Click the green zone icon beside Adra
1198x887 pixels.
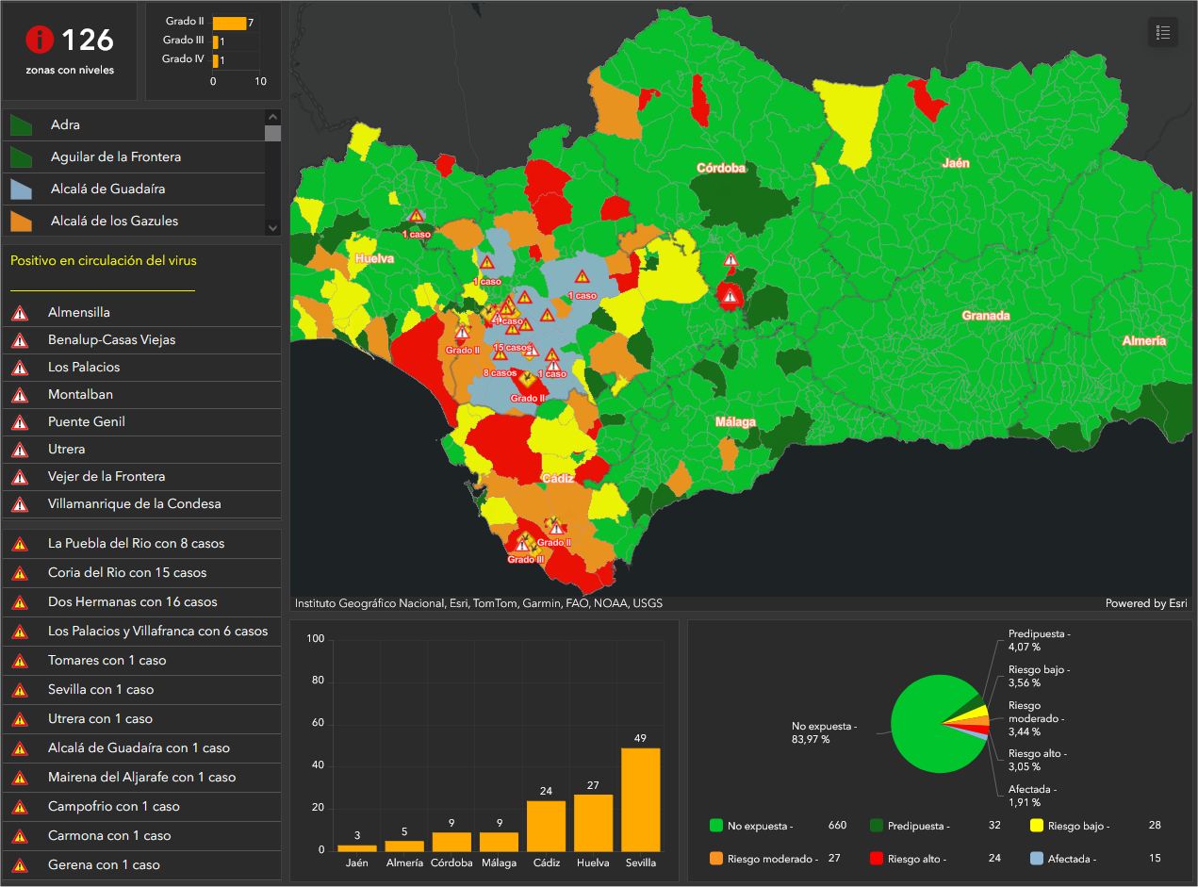[x=22, y=125]
